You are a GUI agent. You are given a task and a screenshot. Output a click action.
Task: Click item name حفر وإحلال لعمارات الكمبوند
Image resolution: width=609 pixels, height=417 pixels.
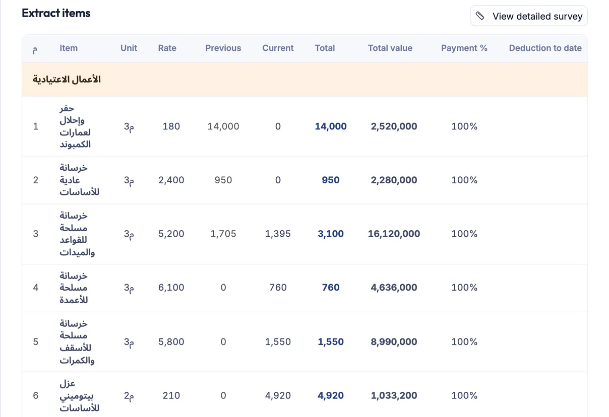click(x=75, y=126)
